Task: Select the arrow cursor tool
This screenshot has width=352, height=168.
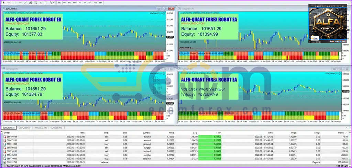Action: [x=3, y=3]
